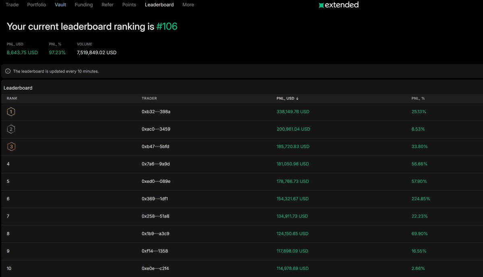Viewport: 483px width, 277px height.
Task: Click your volume 7,519,849.02 USD
Action: coord(97,52)
